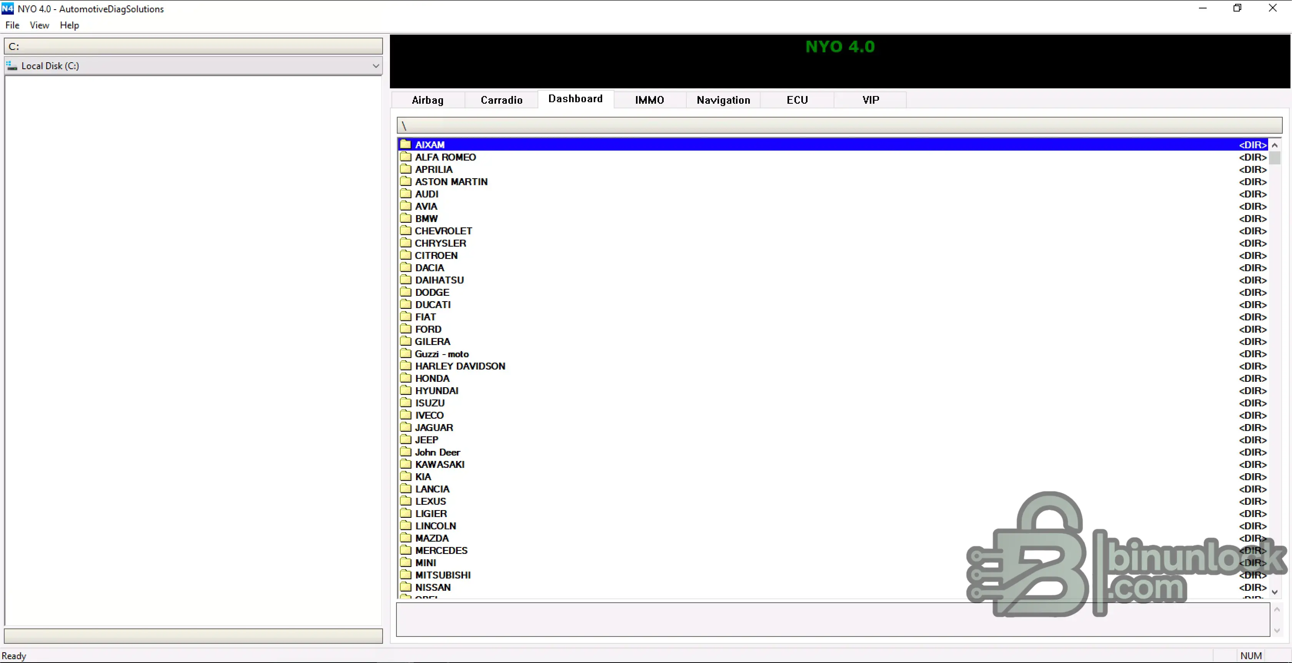Screen dimensions: 1292x663
Task: Switch to the Airbag tab
Action: click(427, 100)
